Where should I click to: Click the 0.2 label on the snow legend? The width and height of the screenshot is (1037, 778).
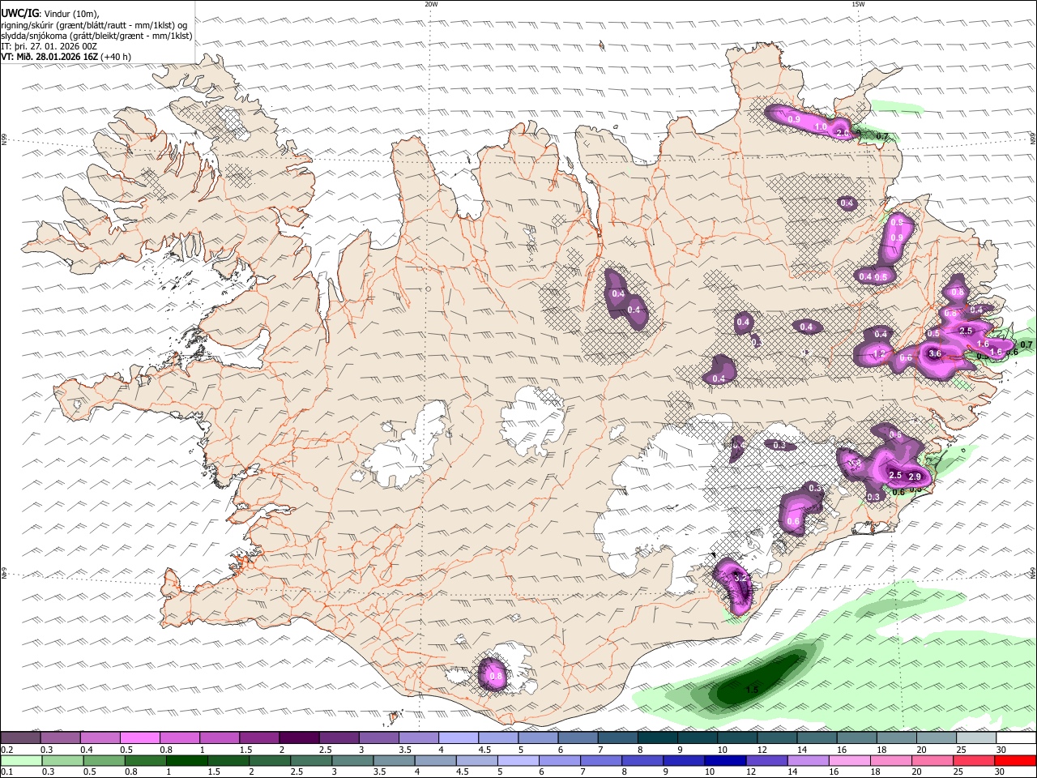6,750
